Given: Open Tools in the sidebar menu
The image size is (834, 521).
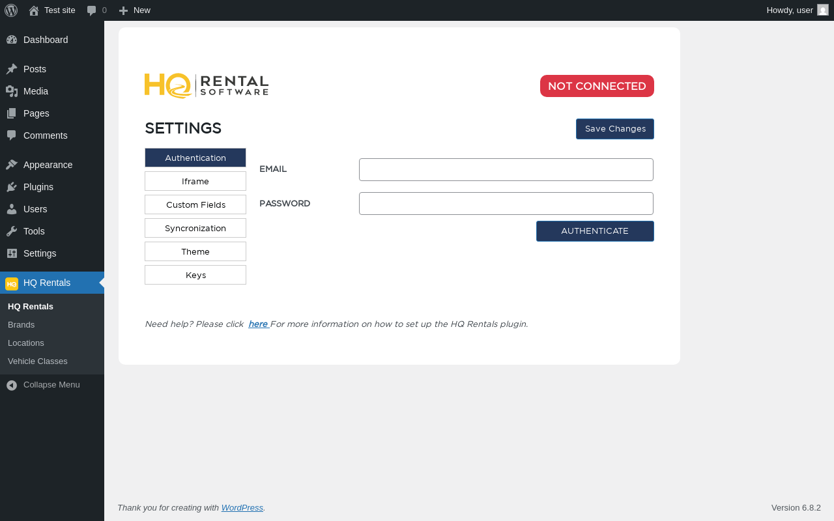Looking at the screenshot, I should (x=52, y=231).
